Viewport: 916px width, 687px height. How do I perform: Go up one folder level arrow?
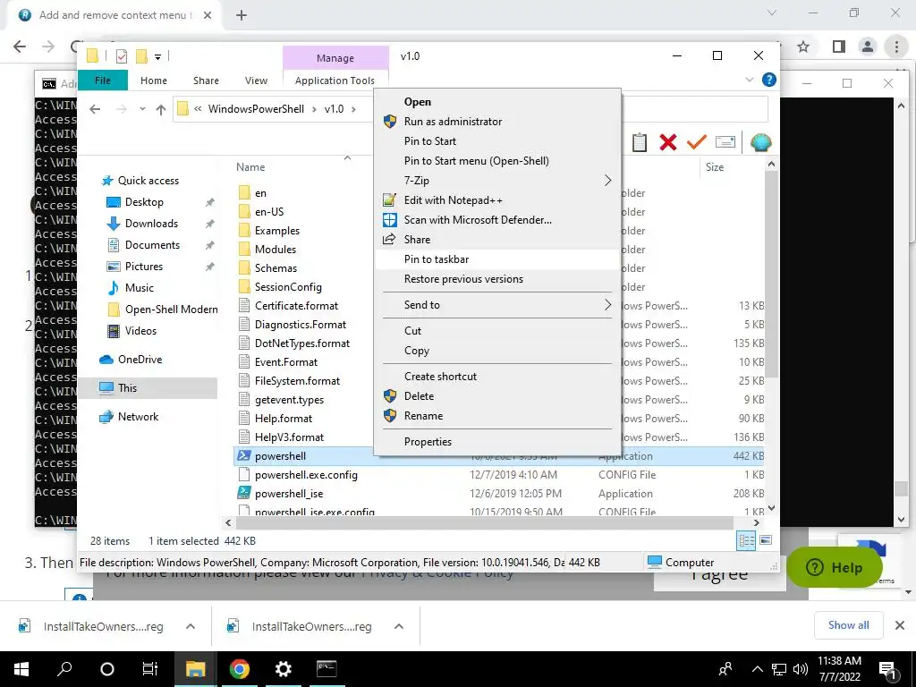pyautogui.click(x=161, y=109)
